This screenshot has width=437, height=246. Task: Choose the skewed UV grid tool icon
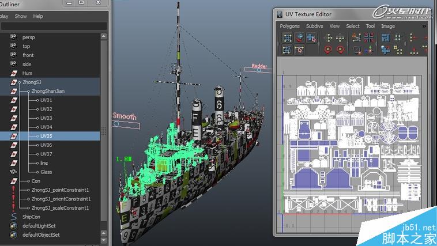[287, 50]
